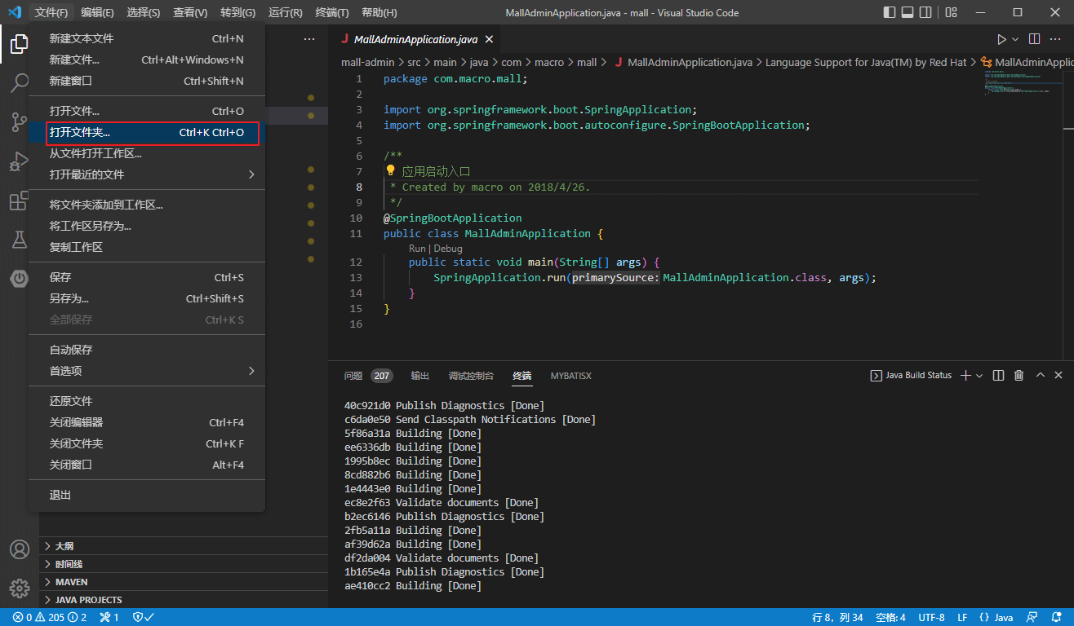Run the Java file with play icon
The image size is (1074, 626).
[1001, 39]
